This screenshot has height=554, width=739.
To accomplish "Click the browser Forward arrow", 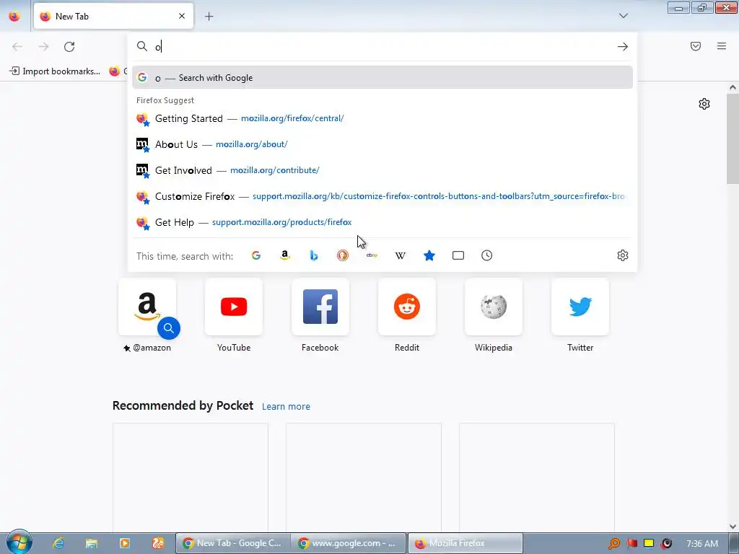I will click(x=43, y=47).
